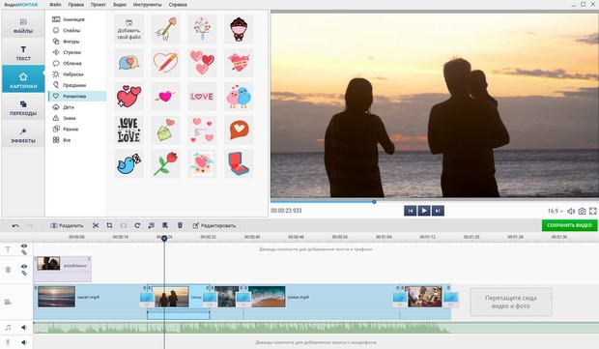
Task: Pick the speech bubbles with heart sticker
Action: point(129,63)
